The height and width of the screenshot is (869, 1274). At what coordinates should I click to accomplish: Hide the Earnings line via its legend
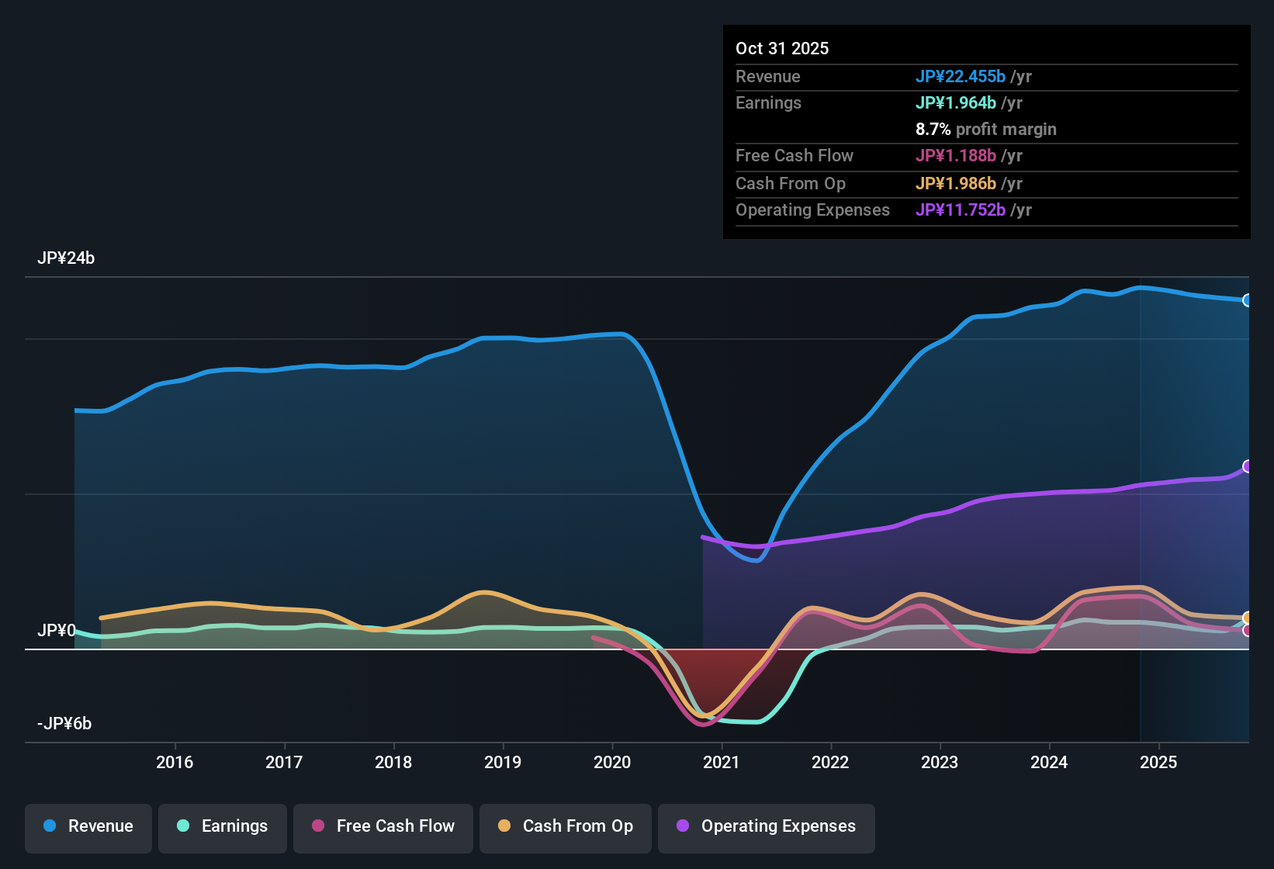[x=222, y=826]
